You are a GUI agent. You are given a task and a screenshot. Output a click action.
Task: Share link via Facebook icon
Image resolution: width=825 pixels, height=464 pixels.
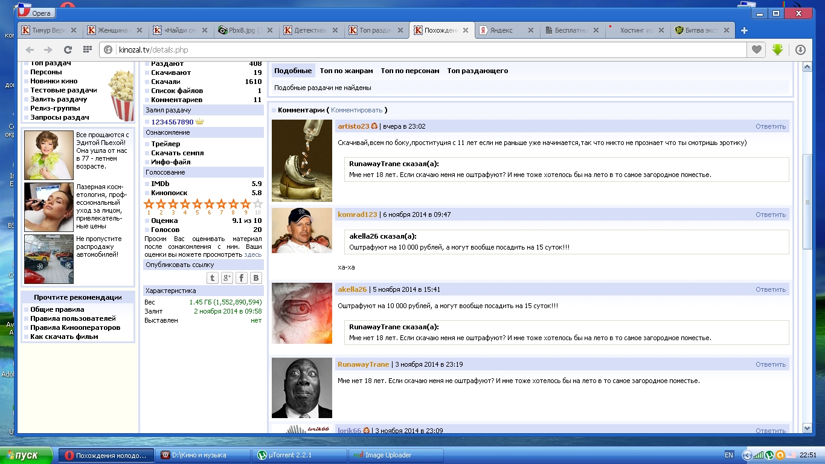tap(242, 278)
